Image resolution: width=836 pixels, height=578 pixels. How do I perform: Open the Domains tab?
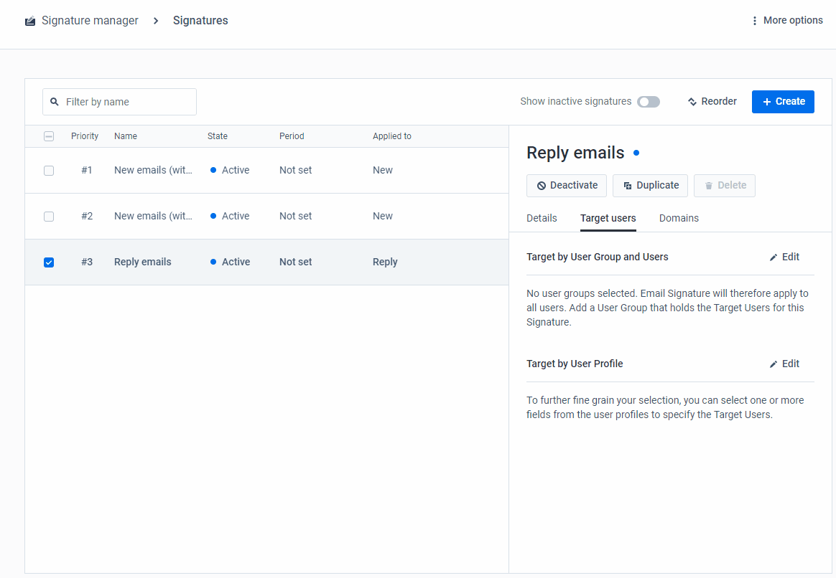[679, 218]
